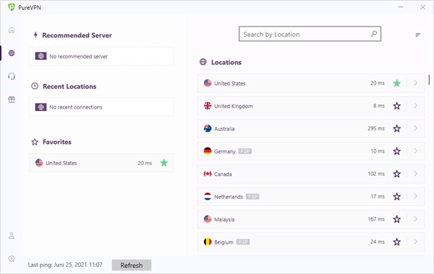The image size is (434, 274).
Task: Click the Netherlands flag icon
Action: click(208, 196)
